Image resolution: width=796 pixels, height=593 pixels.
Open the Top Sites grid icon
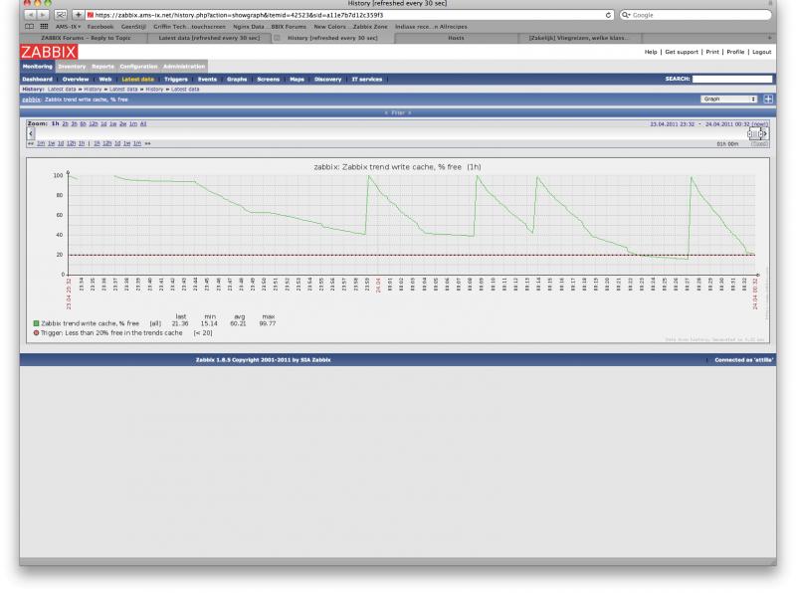45,27
